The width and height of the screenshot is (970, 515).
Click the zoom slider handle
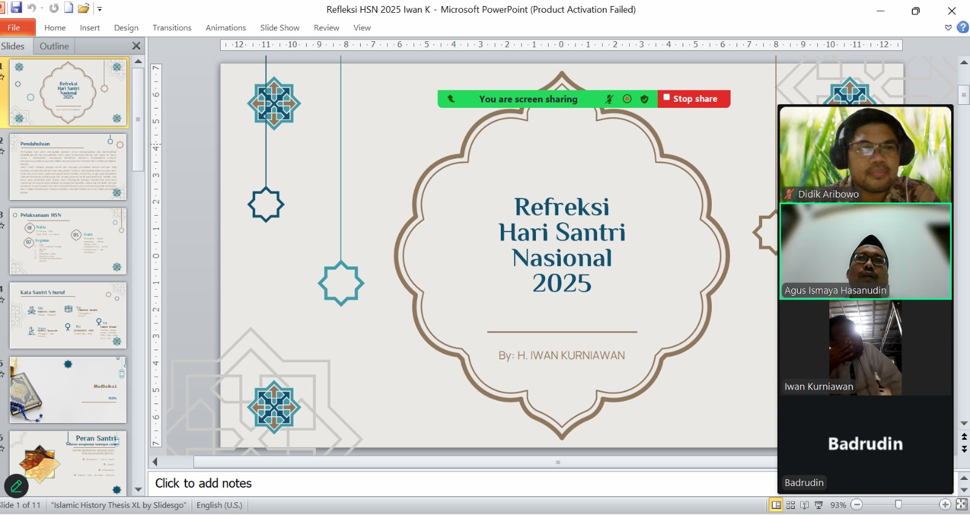(x=898, y=505)
